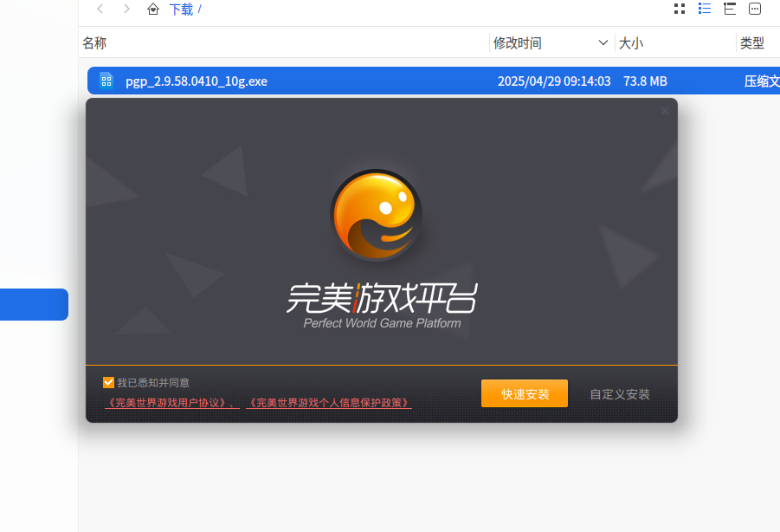Toggle the 修改时间 sort arrow
Viewport: 780px width, 532px height.
coord(603,42)
